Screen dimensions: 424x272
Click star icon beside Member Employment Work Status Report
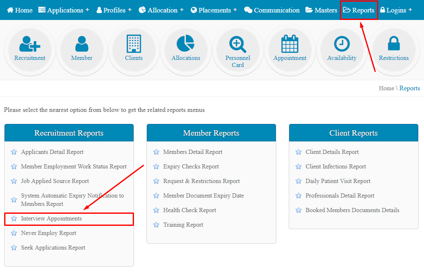(x=14, y=166)
